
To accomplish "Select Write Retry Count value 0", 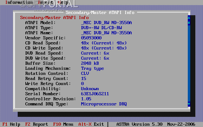I will [82, 84].
